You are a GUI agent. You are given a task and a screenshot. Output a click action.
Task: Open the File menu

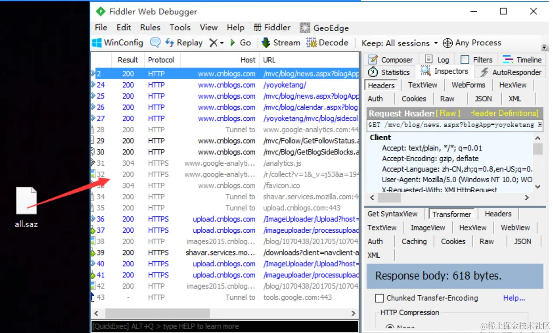[x=101, y=28]
